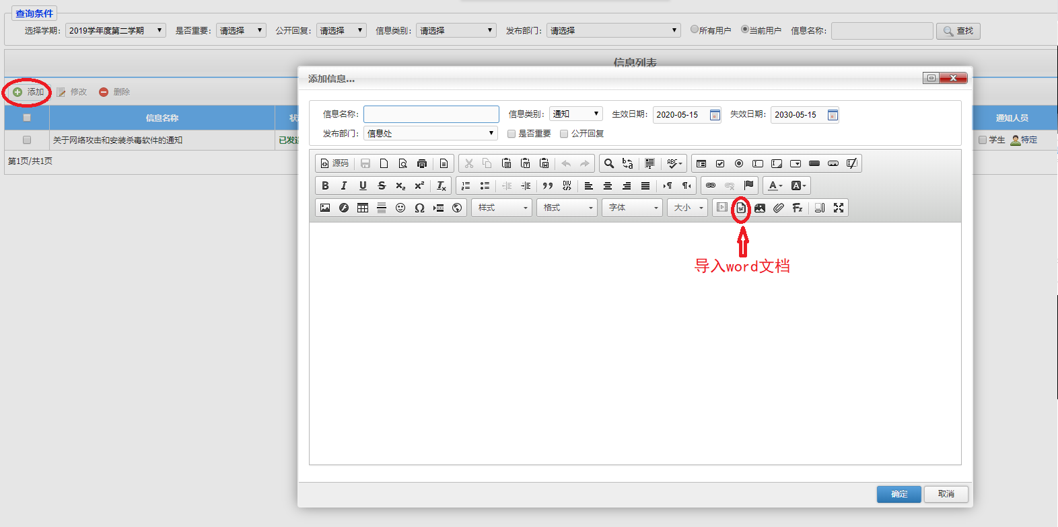Screen dimensions: 1058x527
Task: Check the 公开回复 checkbox
Action: point(564,134)
